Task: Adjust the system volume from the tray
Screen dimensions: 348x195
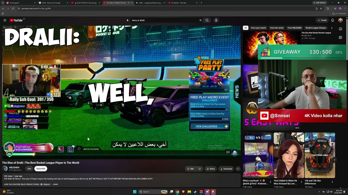Action: [331, 192]
